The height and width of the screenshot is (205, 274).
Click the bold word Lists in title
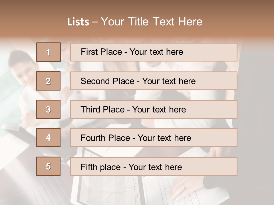pyautogui.click(x=78, y=22)
